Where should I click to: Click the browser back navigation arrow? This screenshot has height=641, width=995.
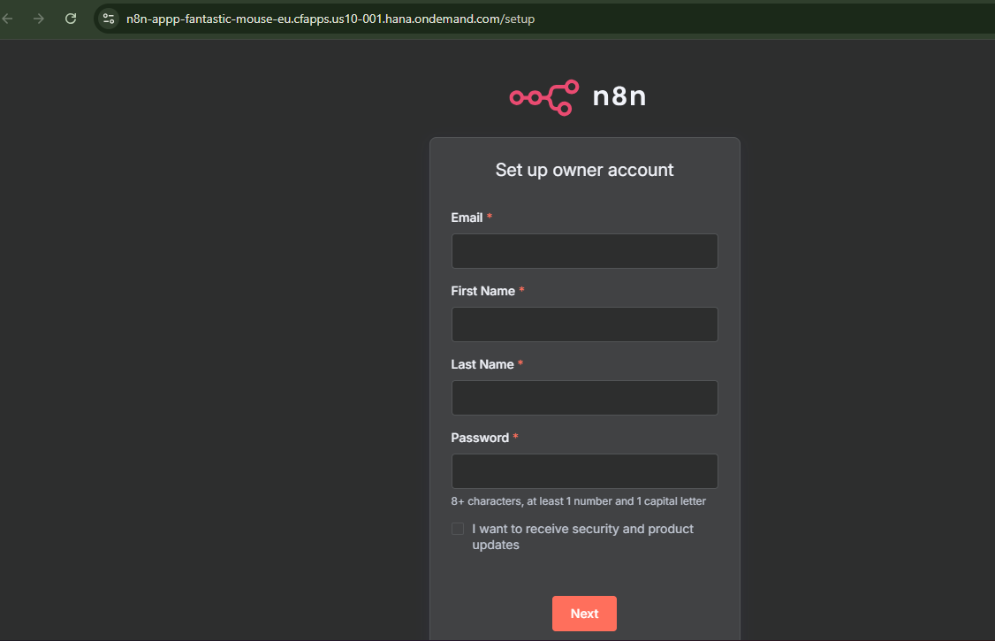click(13, 18)
